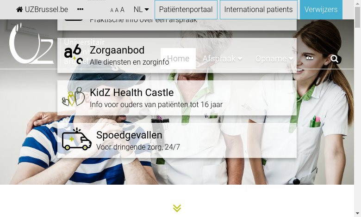Open the top bar three-dots menu
This screenshot has height=217, width=361.
point(80,9)
